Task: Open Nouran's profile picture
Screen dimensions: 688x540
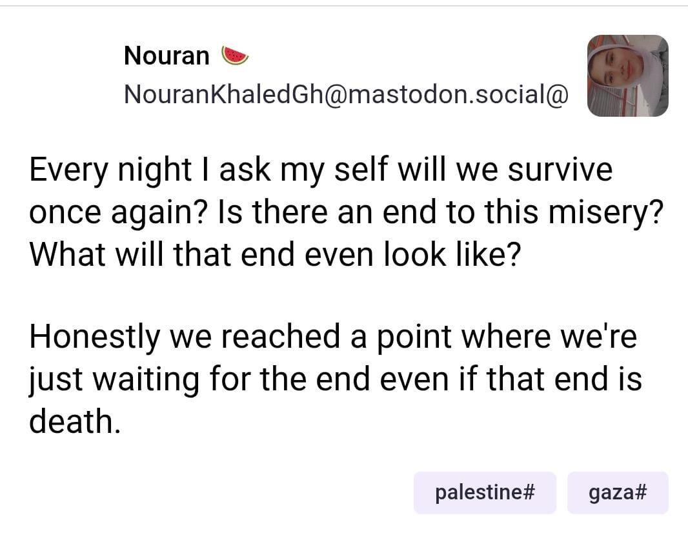Action: pos(627,76)
